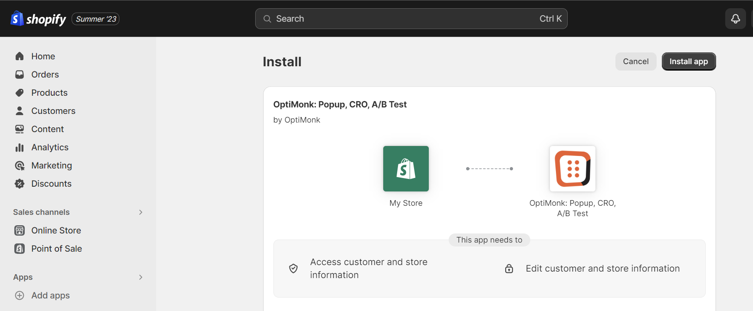This screenshot has width=753, height=311.
Task: Open the Summer '23 edition badge
Action: (95, 19)
